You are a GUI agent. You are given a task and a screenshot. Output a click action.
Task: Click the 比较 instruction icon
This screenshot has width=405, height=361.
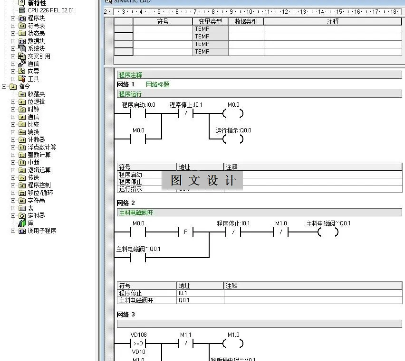coord(22,124)
